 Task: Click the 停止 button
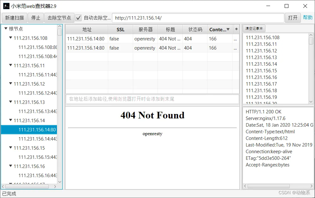click(36, 18)
